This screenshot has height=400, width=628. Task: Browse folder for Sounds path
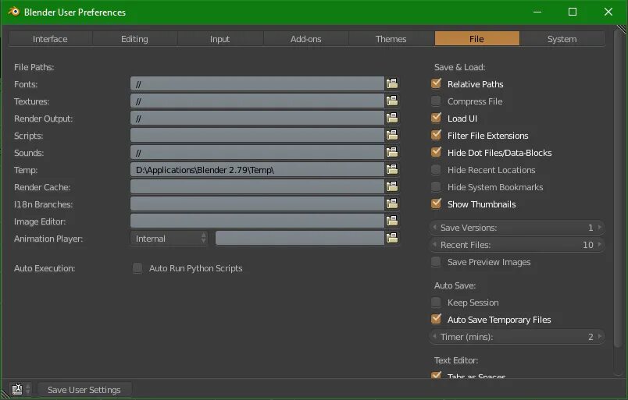(392, 152)
